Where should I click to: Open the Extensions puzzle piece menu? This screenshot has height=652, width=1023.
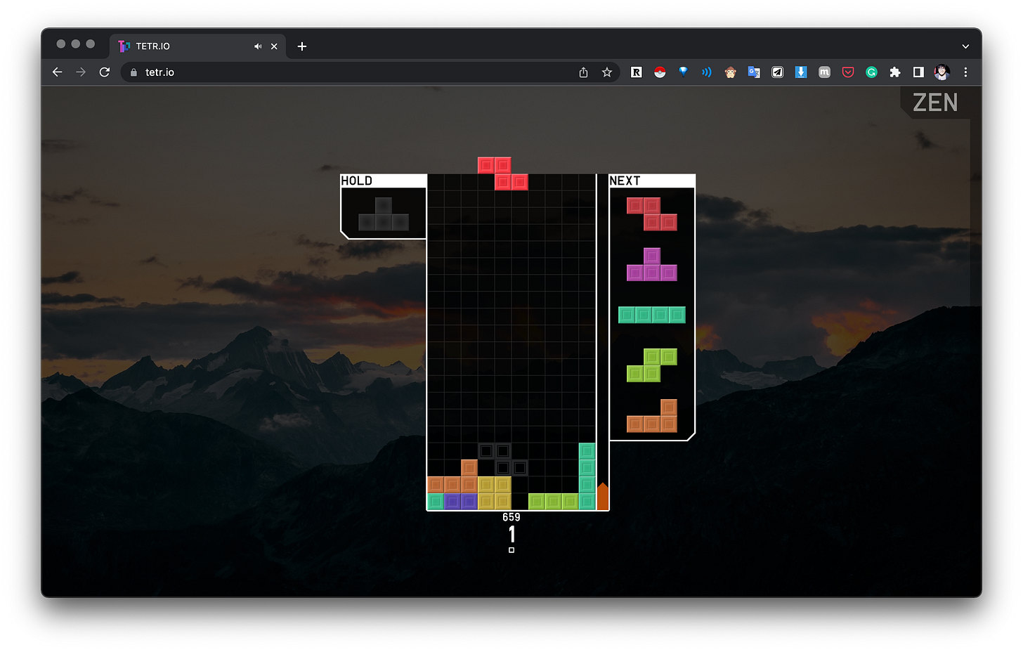coord(895,72)
